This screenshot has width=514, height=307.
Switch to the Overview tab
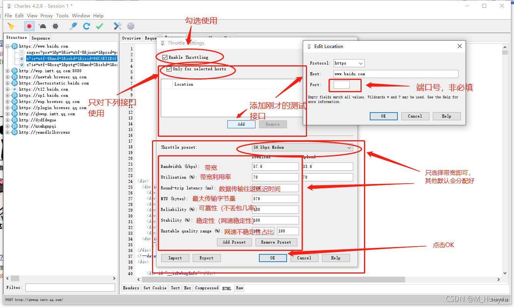(132, 38)
